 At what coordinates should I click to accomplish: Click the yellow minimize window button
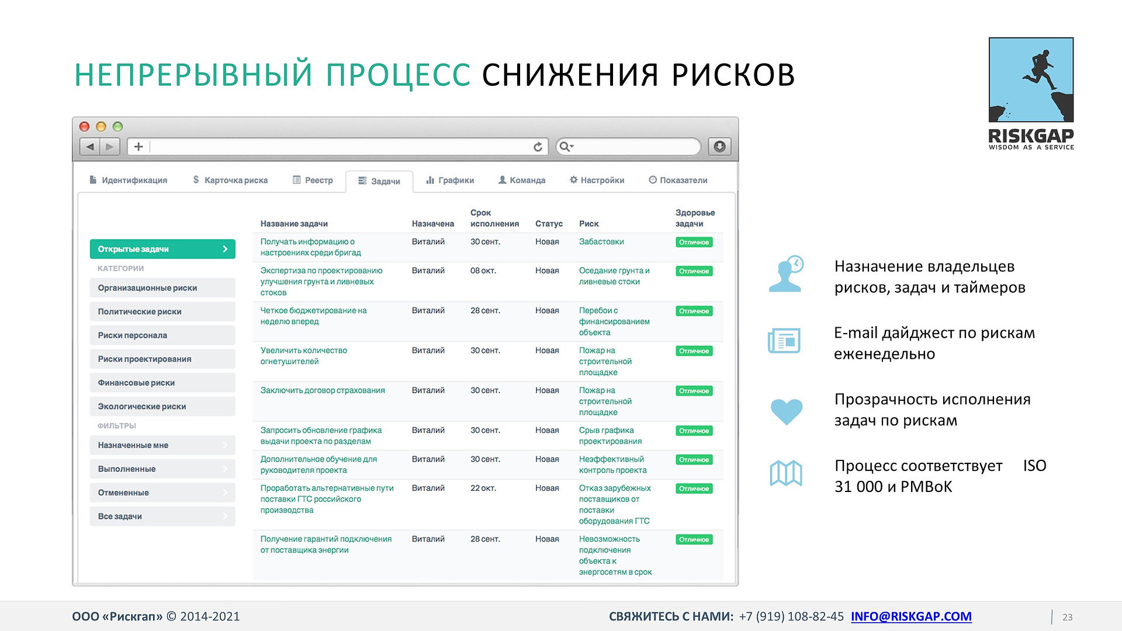pyautogui.click(x=101, y=126)
